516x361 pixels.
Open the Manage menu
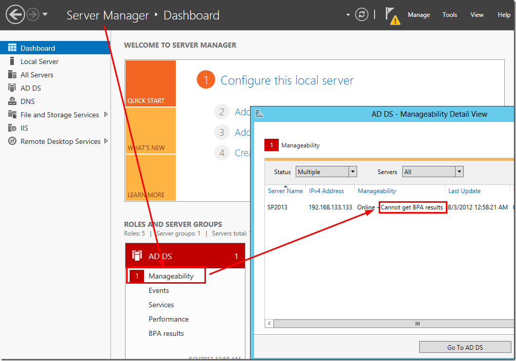click(419, 15)
